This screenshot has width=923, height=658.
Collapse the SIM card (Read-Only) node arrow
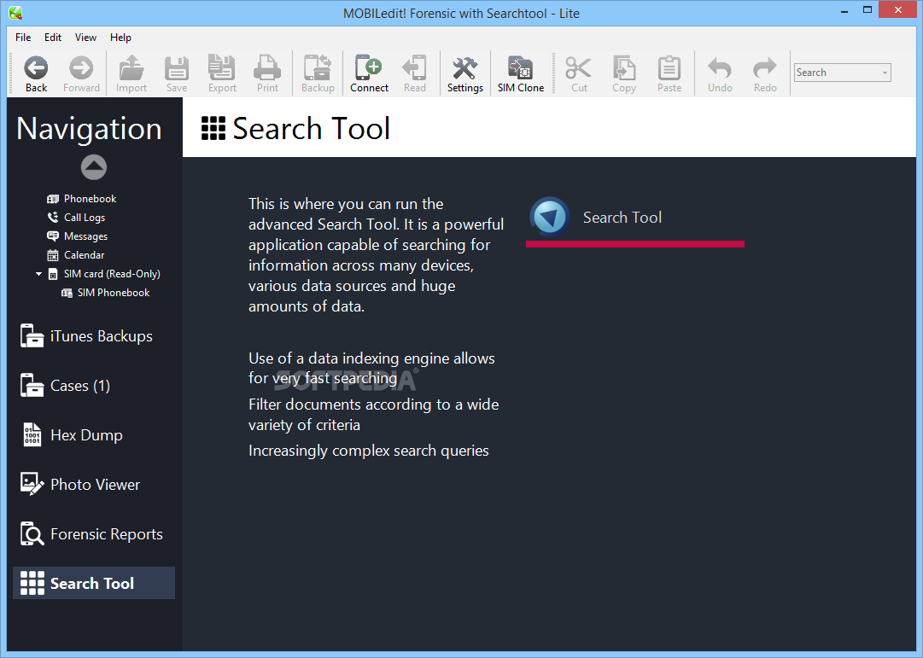pos(38,274)
